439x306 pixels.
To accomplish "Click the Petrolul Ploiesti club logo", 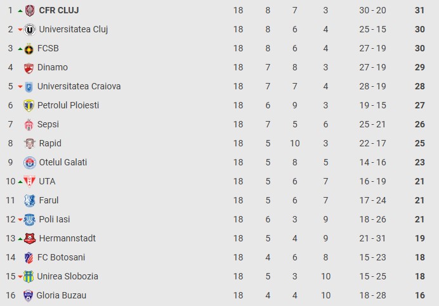I will point(29,105).
